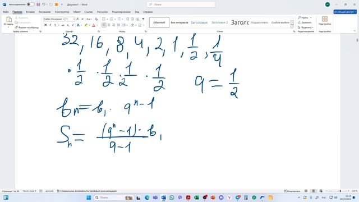The height and width of the screenshot is (202, 359).
Task: Insert a numbered list
Action: tap(112, 19)
